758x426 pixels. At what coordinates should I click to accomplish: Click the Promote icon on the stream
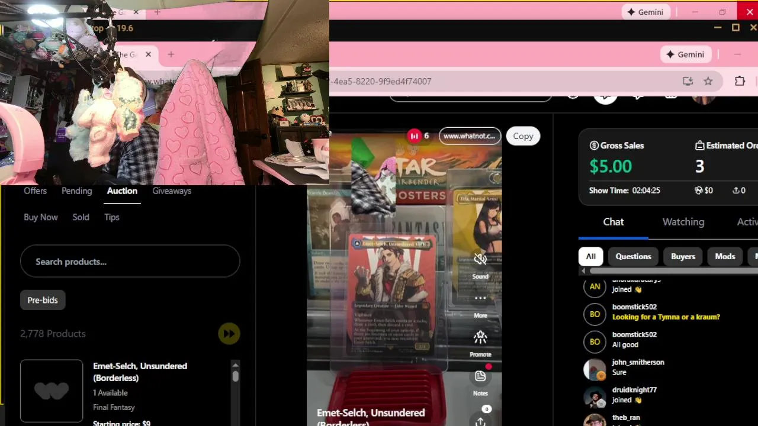[x=480, y=337]
